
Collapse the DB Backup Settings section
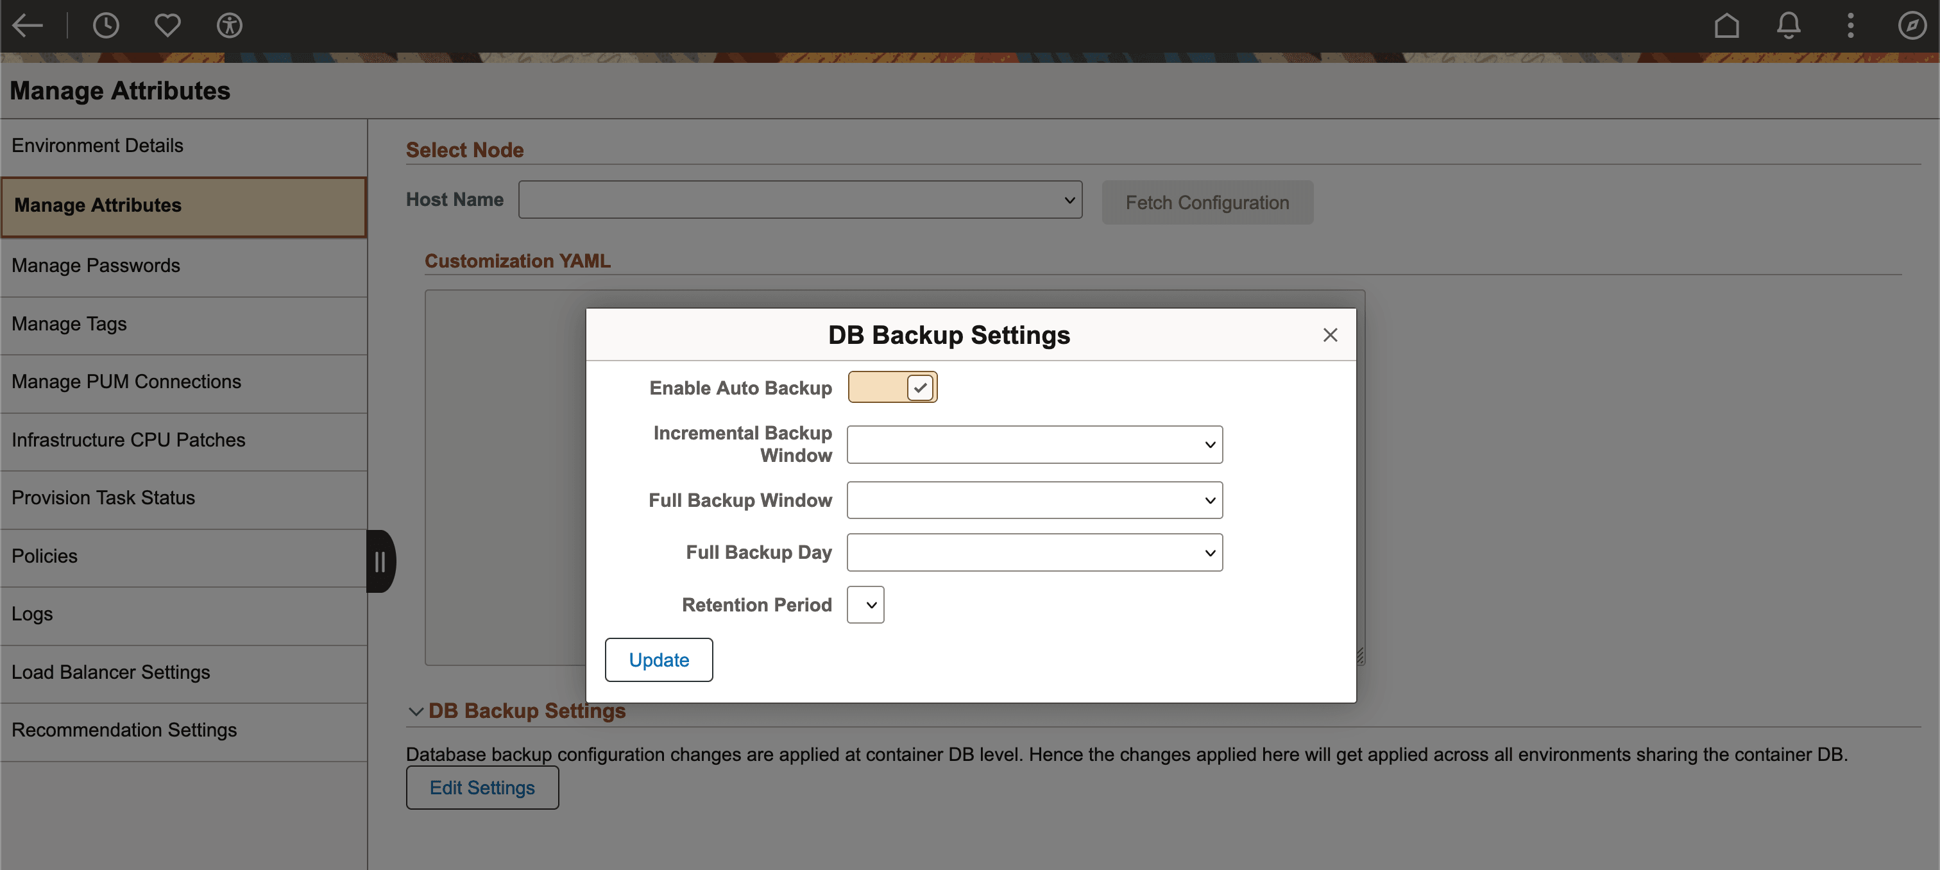point(416,710)
